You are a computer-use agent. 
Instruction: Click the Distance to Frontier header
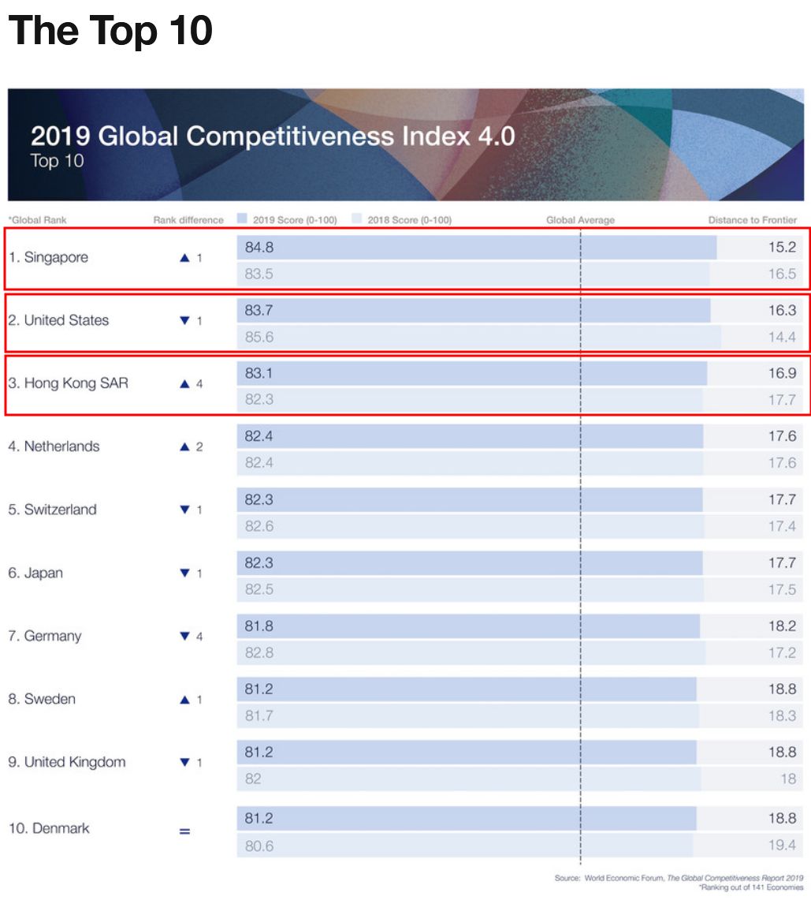752,220
